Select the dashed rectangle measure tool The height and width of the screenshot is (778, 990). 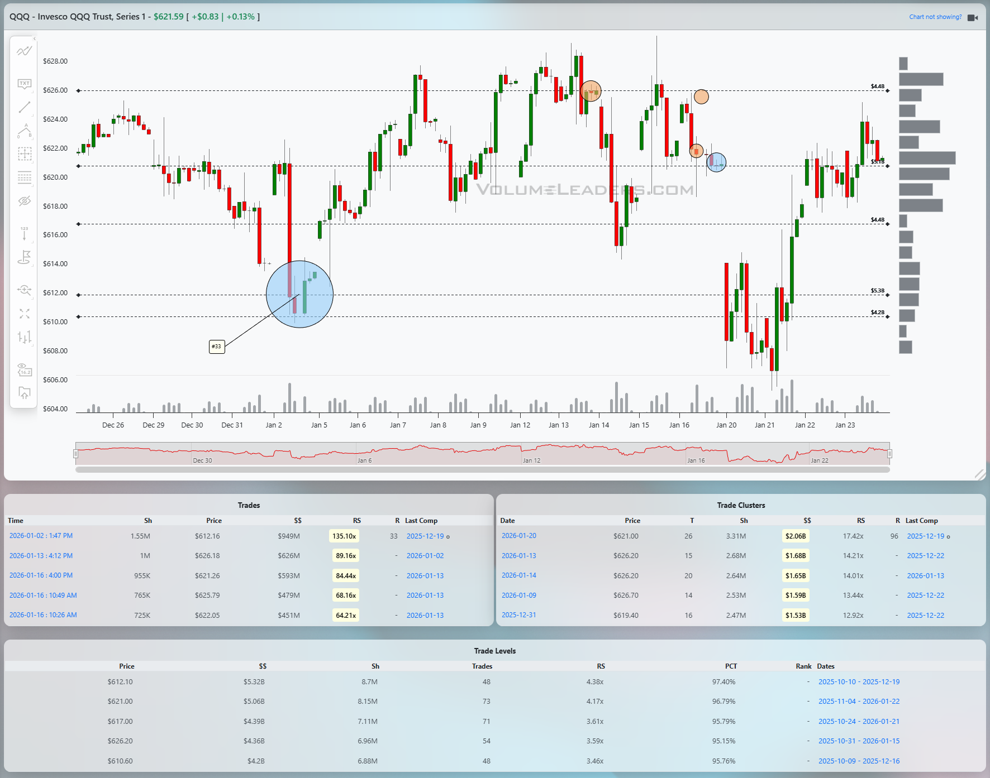click(24, 153)
